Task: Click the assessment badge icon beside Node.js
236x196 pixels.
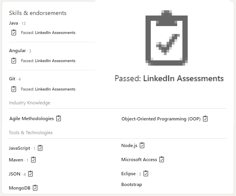Action: (142, 145)
